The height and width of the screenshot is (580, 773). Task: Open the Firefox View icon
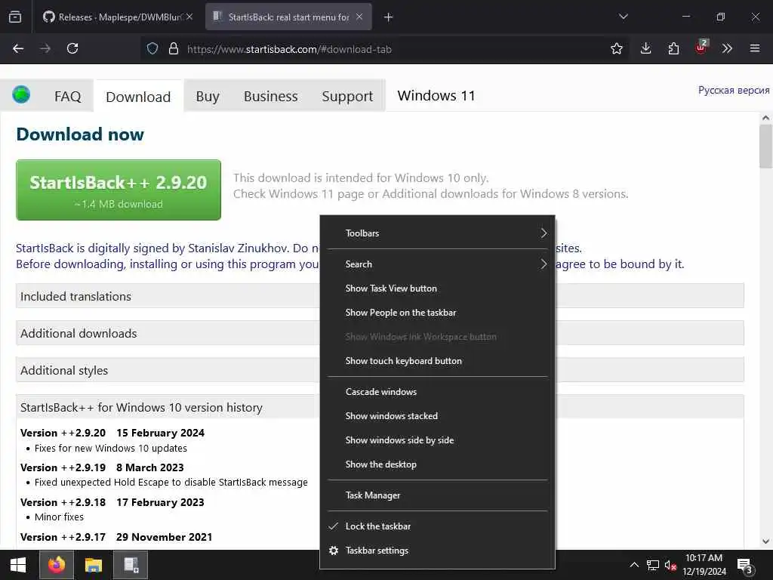[15, 17]
